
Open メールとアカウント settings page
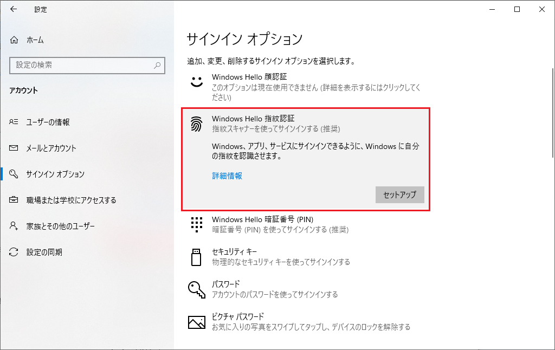51,148
